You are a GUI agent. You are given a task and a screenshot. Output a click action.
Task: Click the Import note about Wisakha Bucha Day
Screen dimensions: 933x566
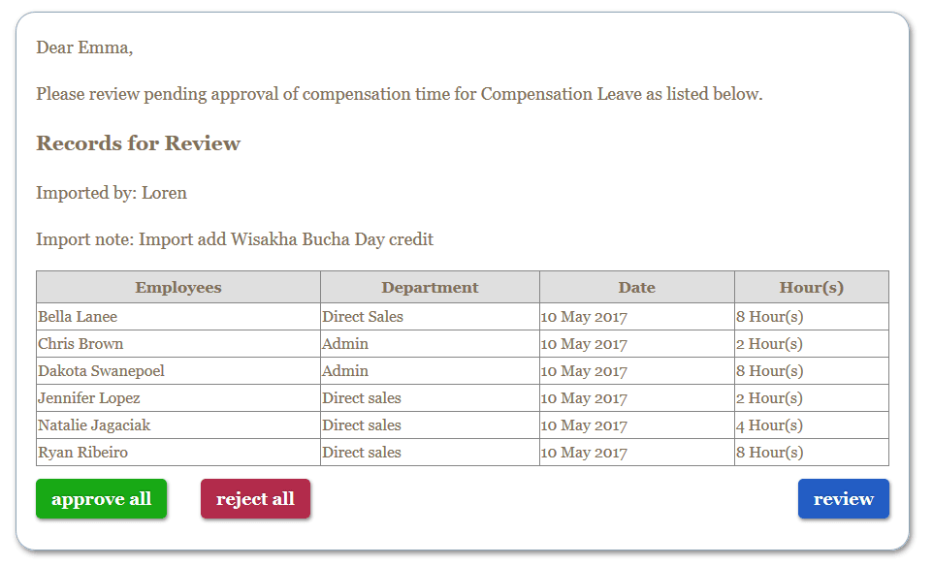(x=235, y=239)
